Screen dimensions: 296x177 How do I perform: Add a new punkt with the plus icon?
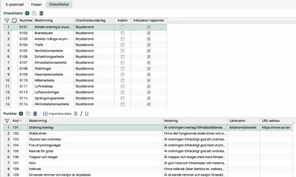click(21, 113)
